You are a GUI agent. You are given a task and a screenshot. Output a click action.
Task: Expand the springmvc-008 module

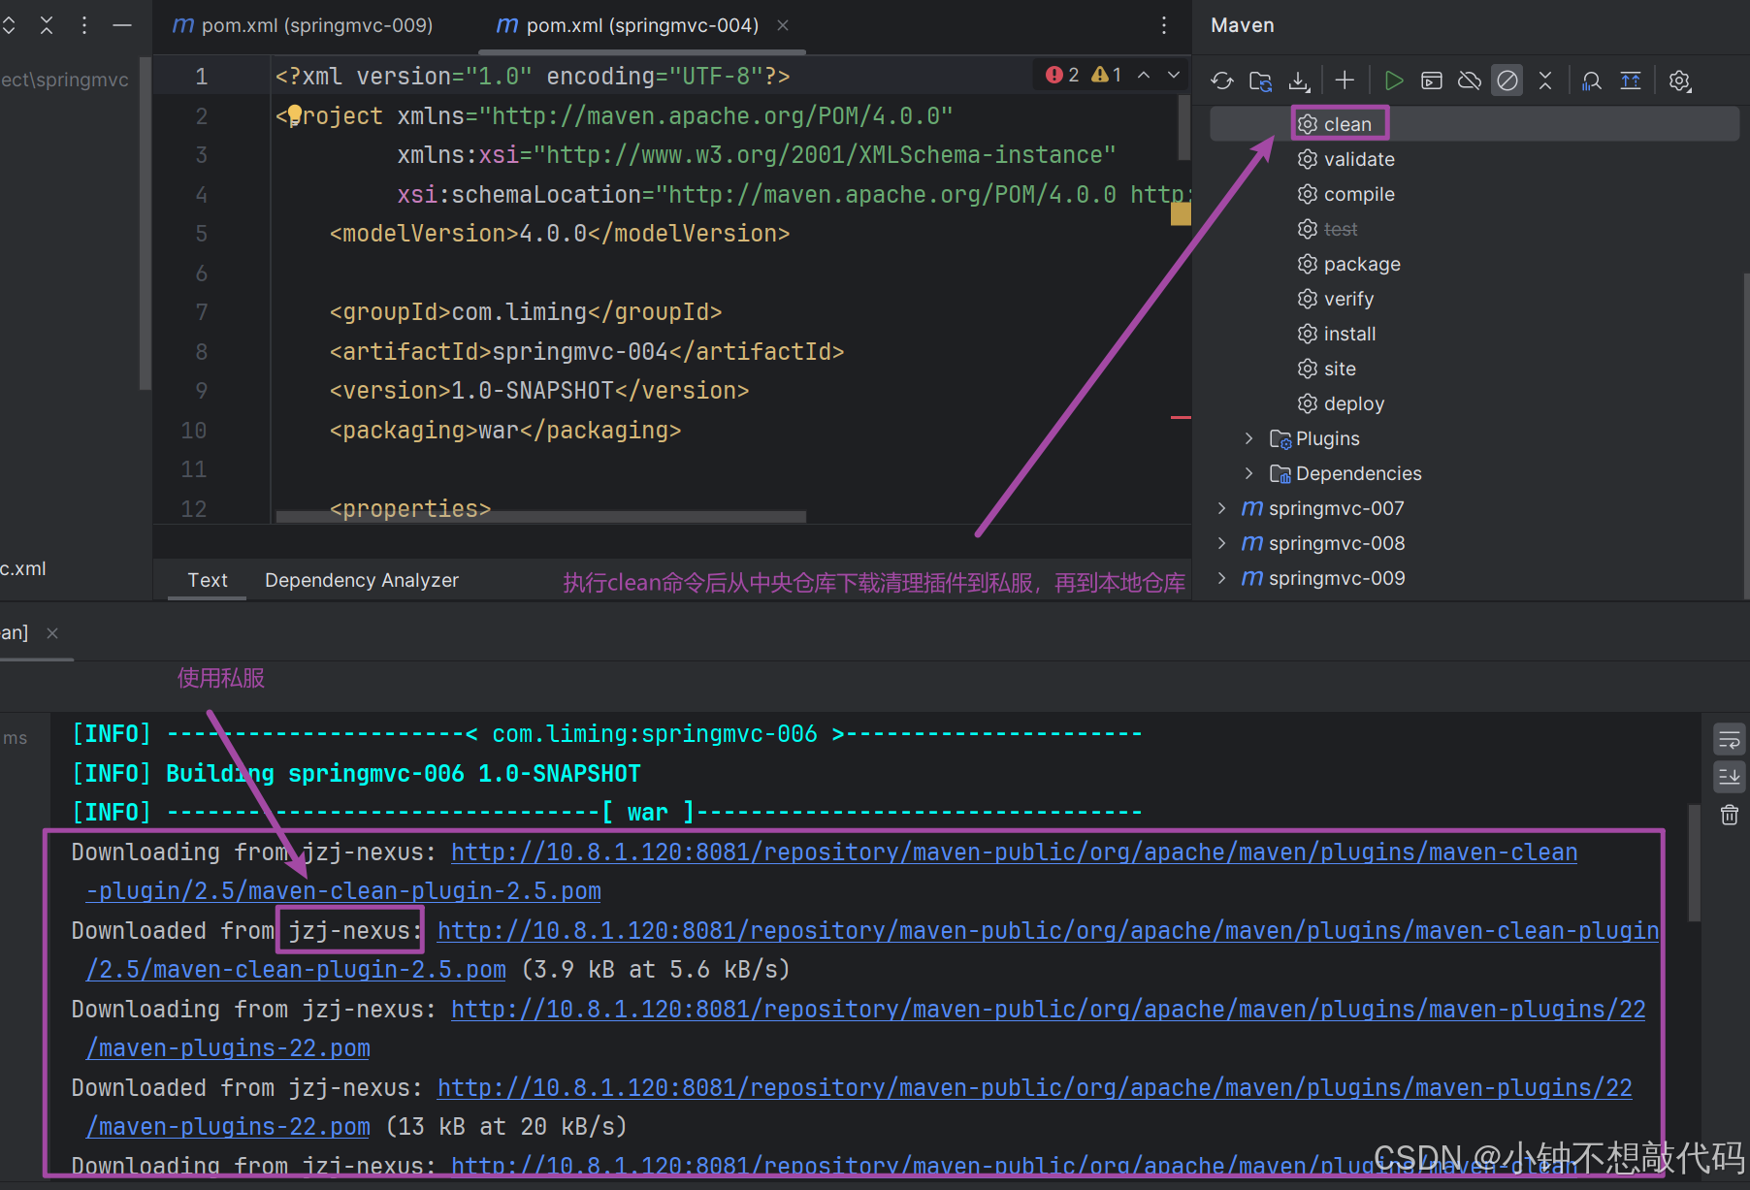click(1221, 543)
